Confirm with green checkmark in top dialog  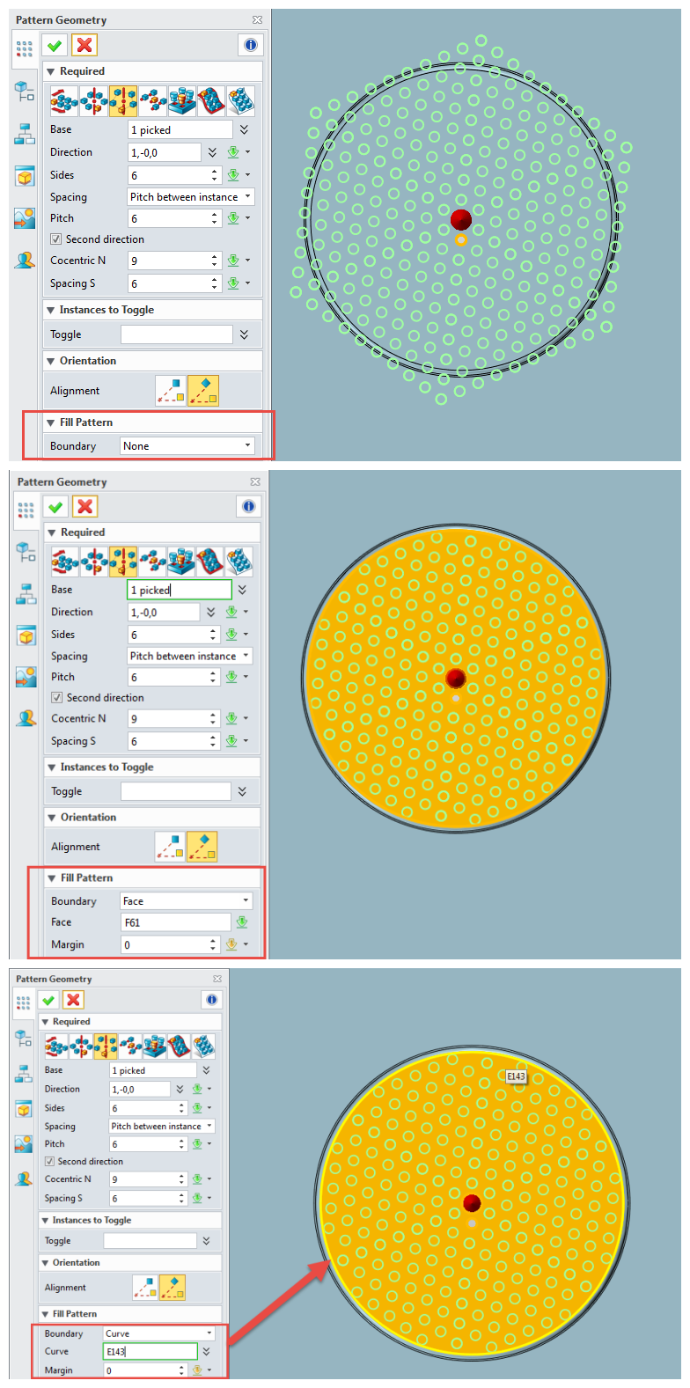(55, 45)
